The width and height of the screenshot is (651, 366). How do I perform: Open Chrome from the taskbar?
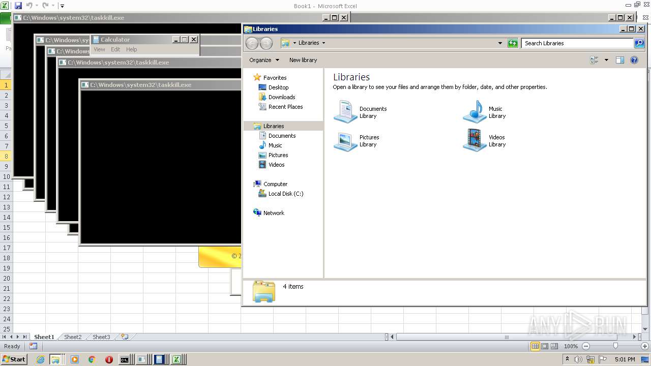pos(92,359)
